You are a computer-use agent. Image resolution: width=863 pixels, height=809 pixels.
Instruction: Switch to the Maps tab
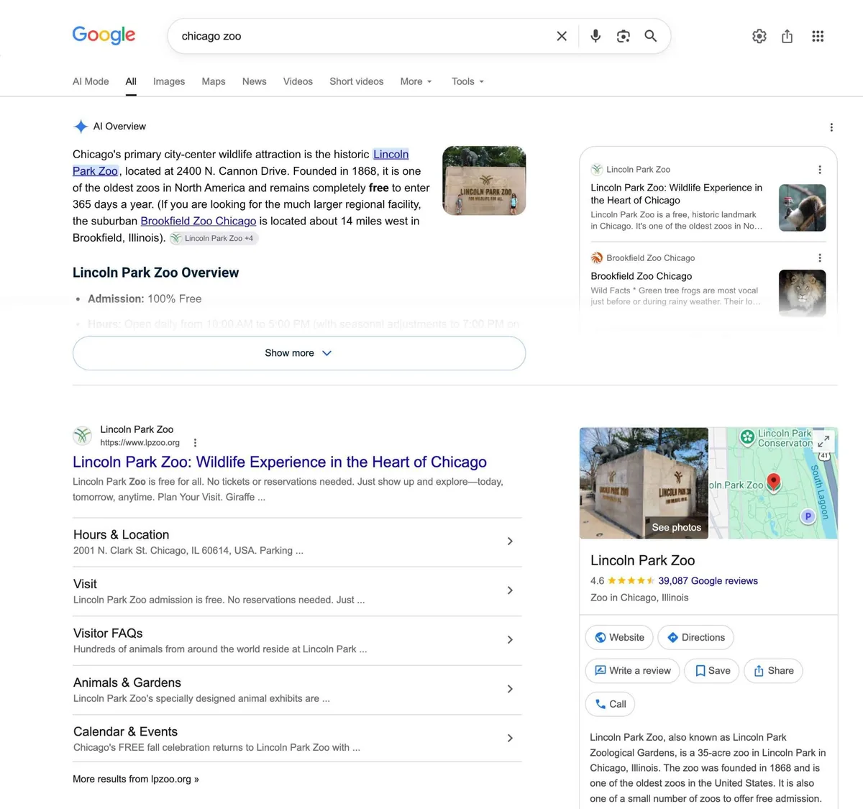coord(214,81)
